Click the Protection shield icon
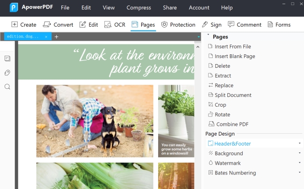Screen dimensions: 304x189 point(164,24)
